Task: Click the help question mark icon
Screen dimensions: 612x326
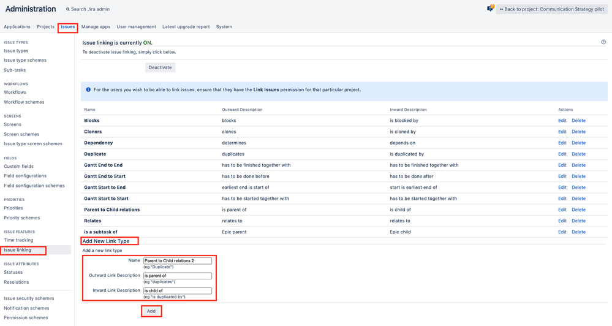Action: tap(603, 42)
